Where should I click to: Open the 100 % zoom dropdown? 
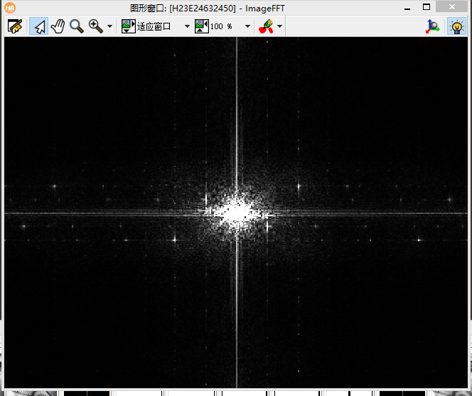coord(248,26)
